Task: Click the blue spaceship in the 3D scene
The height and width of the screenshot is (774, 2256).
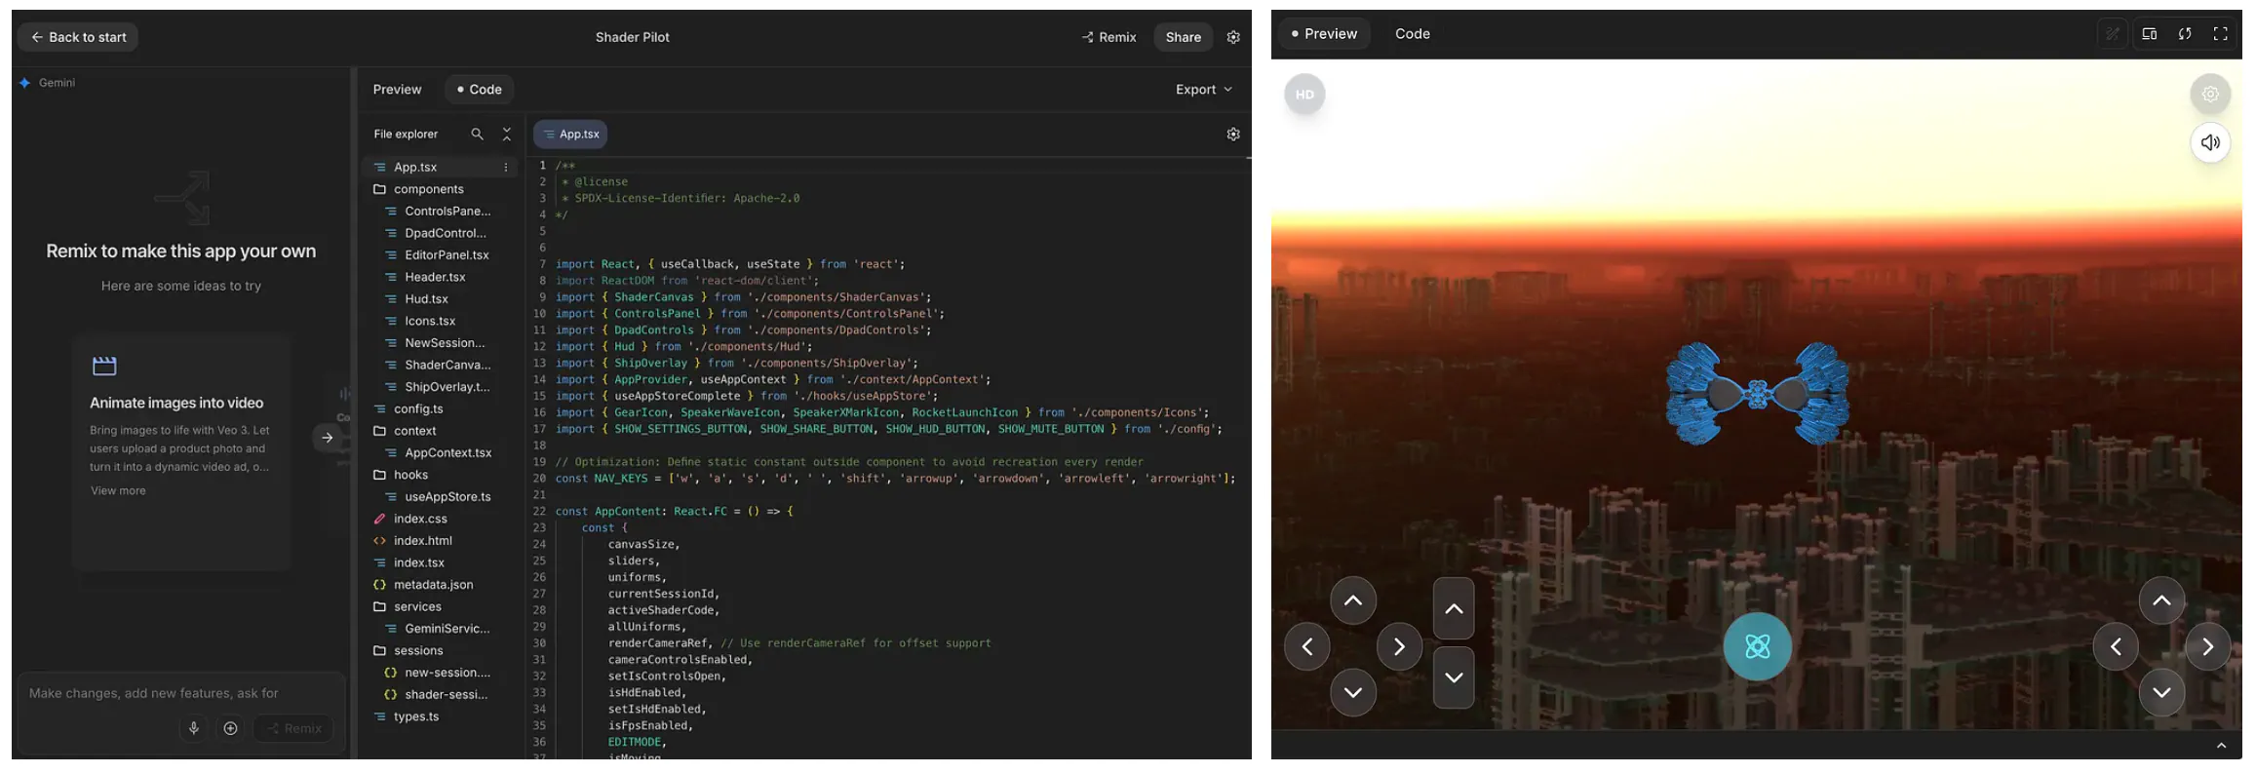Action: click(x=1757, y=394)
